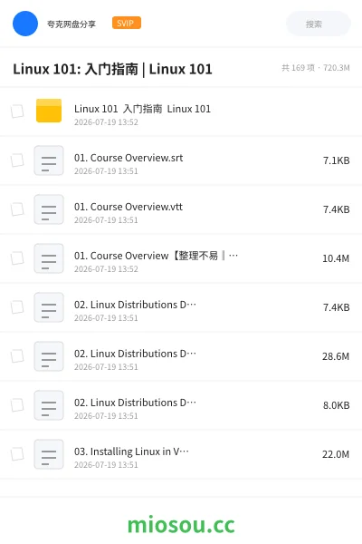This screenshot has width=362, height=544.
Task: Click the page title Linux 101: 入门指南
Action: (x=112, y=69)
